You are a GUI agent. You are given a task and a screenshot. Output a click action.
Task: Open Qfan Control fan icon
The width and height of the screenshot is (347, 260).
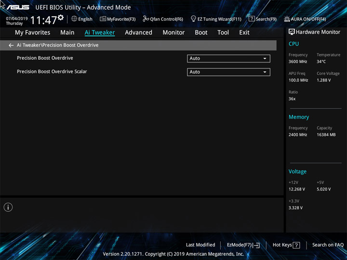pyautogui.click(x=146, y=19)
